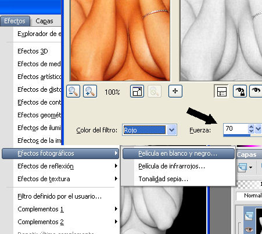Click the new layer icon in Capas palette
The image size is (262, 234).
pyautogui.click(x=243, y=167)
